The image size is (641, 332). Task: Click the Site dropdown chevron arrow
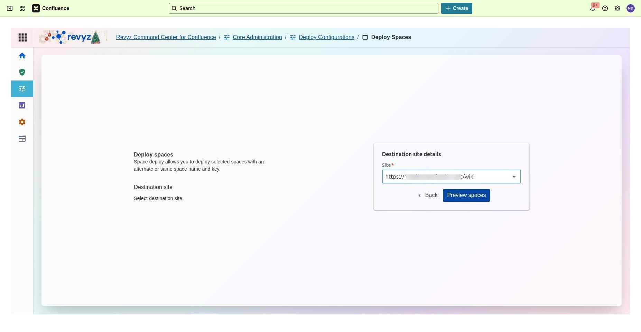pyautogui.click(x=514, y=177)
